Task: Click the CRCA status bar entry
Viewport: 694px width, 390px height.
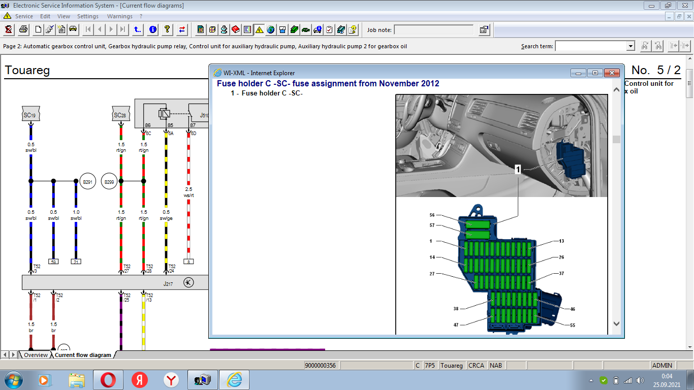Action: [476, 365]
